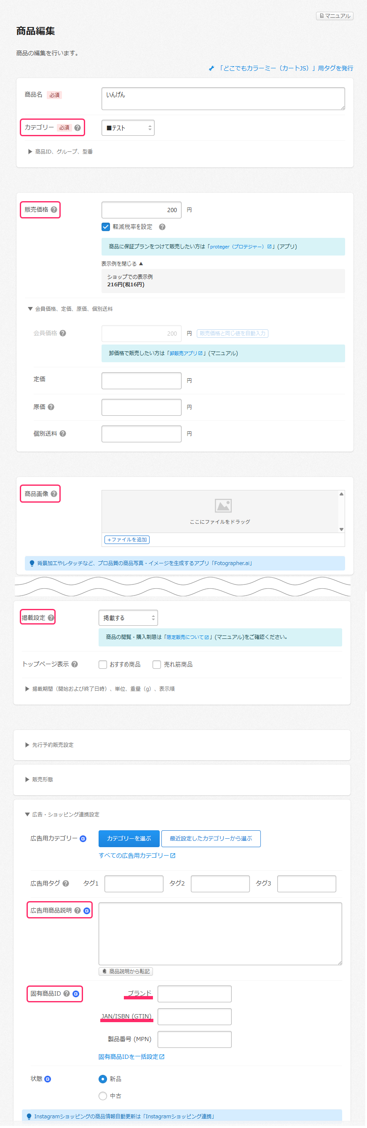This screenshot has width=367, height=1128.
Task: Click Google icon beside 広告用カテゴリー
Action: [83, 839]
